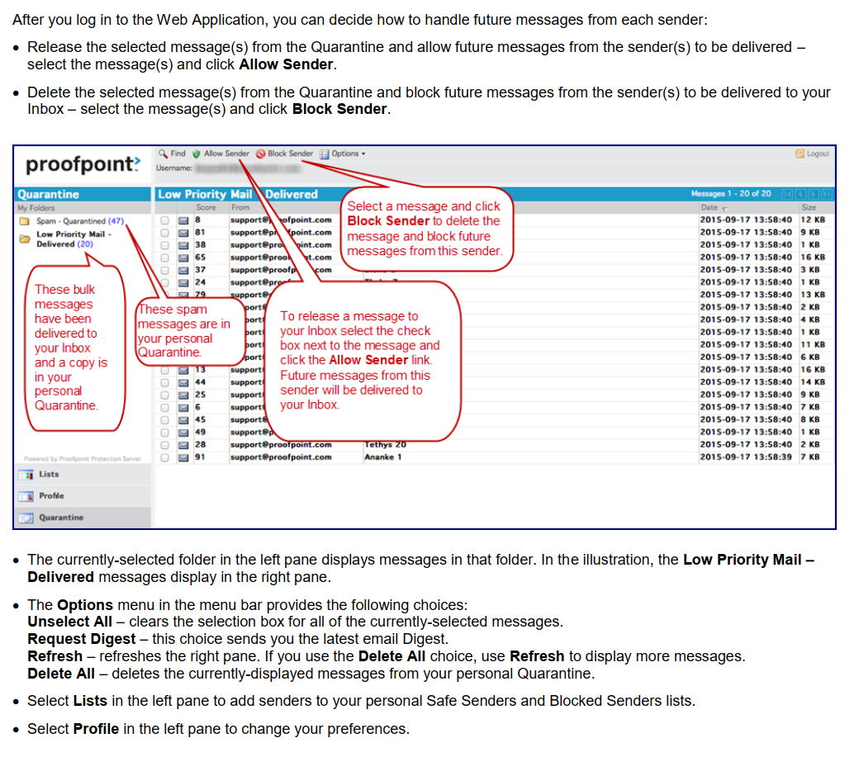
Task: Select checkbox for message scored 24
Action: [x=165, y=283]
